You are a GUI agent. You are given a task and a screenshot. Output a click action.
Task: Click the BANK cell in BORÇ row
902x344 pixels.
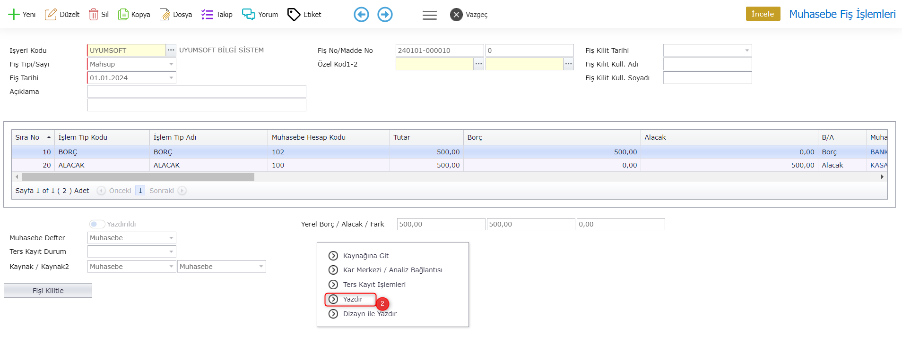tap(878, 152)
